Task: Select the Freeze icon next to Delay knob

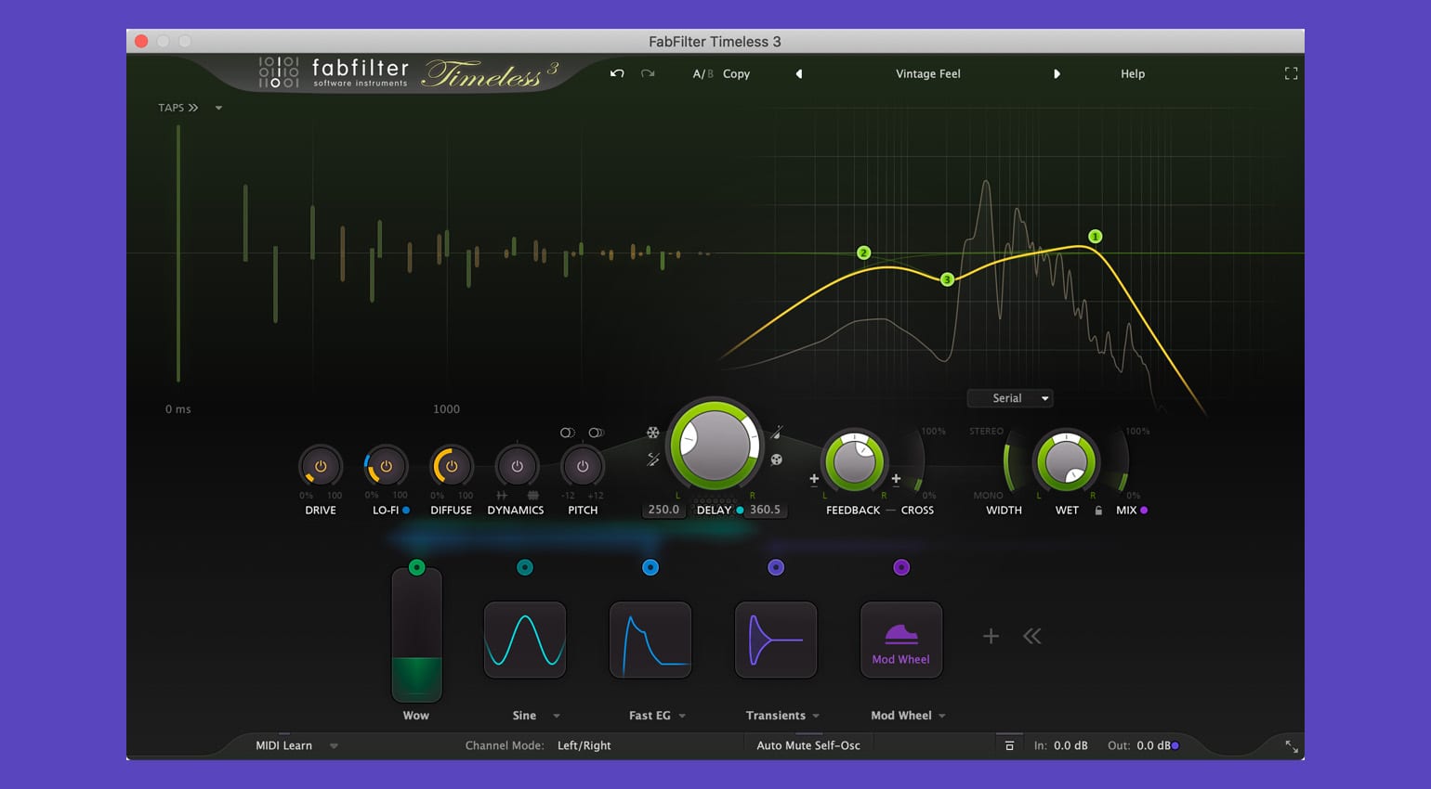Action: coord(653,433)
